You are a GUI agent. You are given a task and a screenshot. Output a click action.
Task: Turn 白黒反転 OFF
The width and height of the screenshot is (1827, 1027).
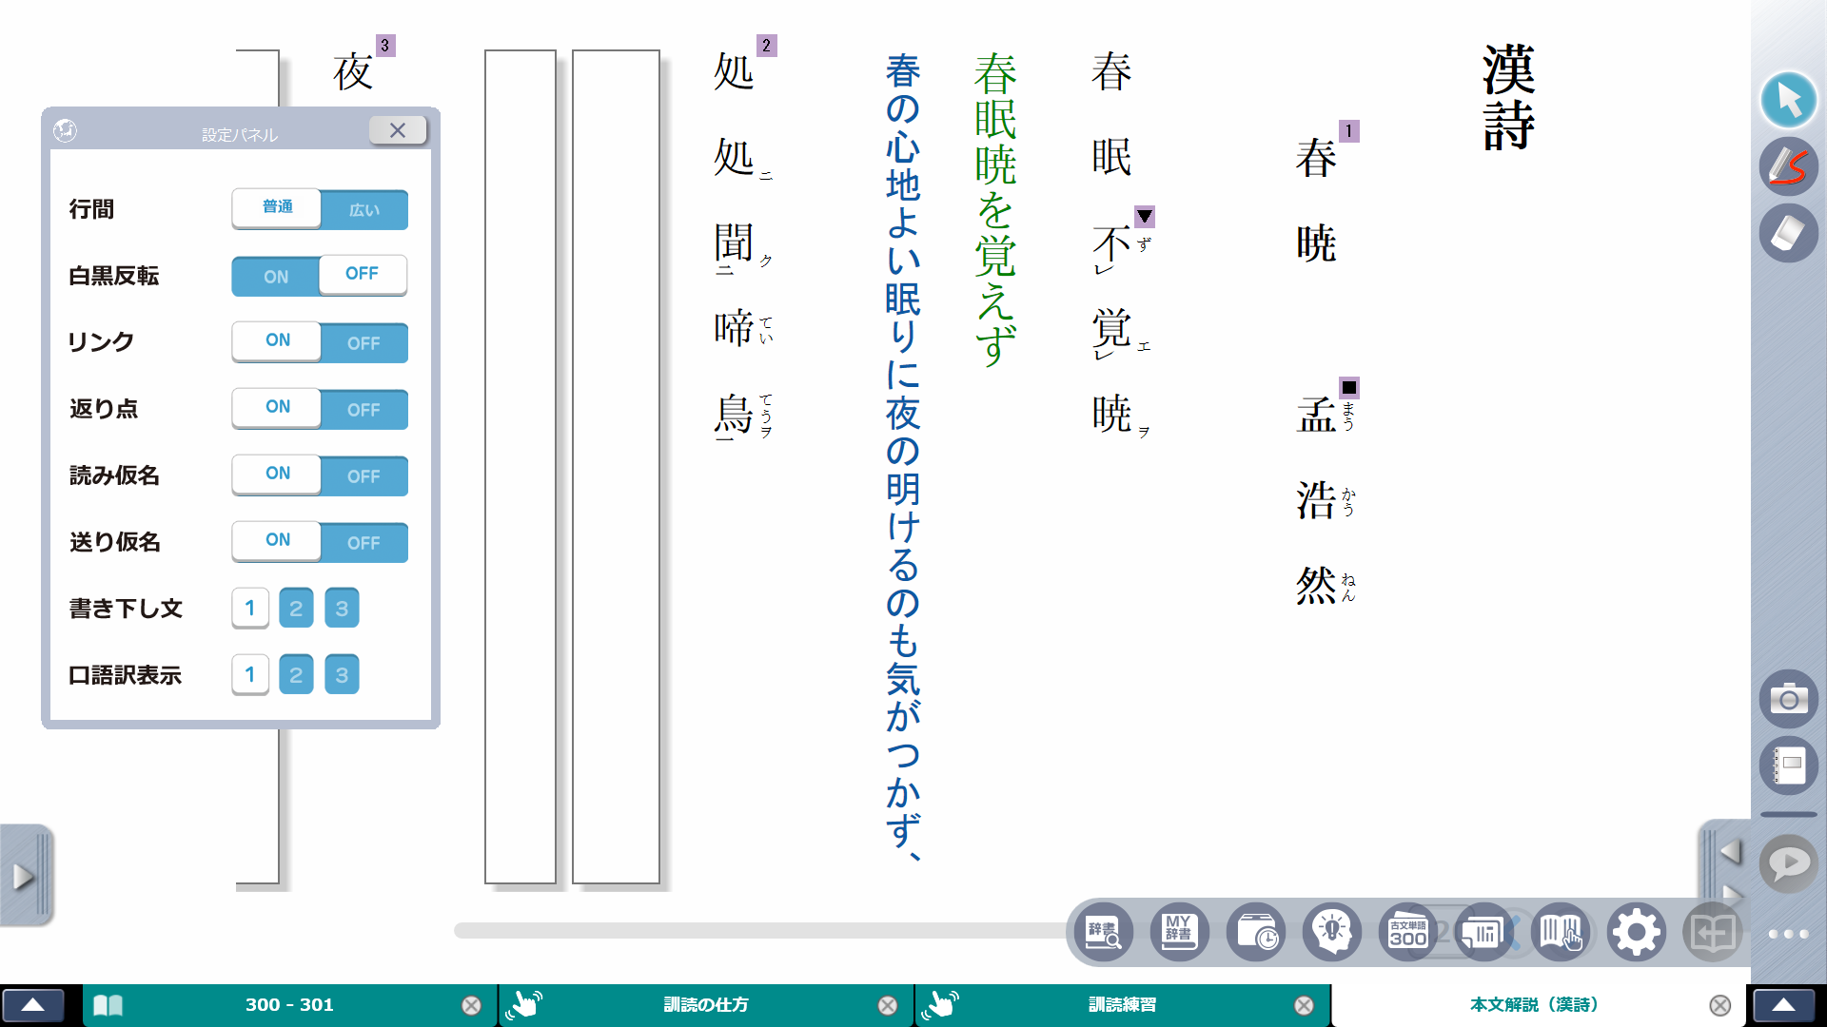point(363,275)
